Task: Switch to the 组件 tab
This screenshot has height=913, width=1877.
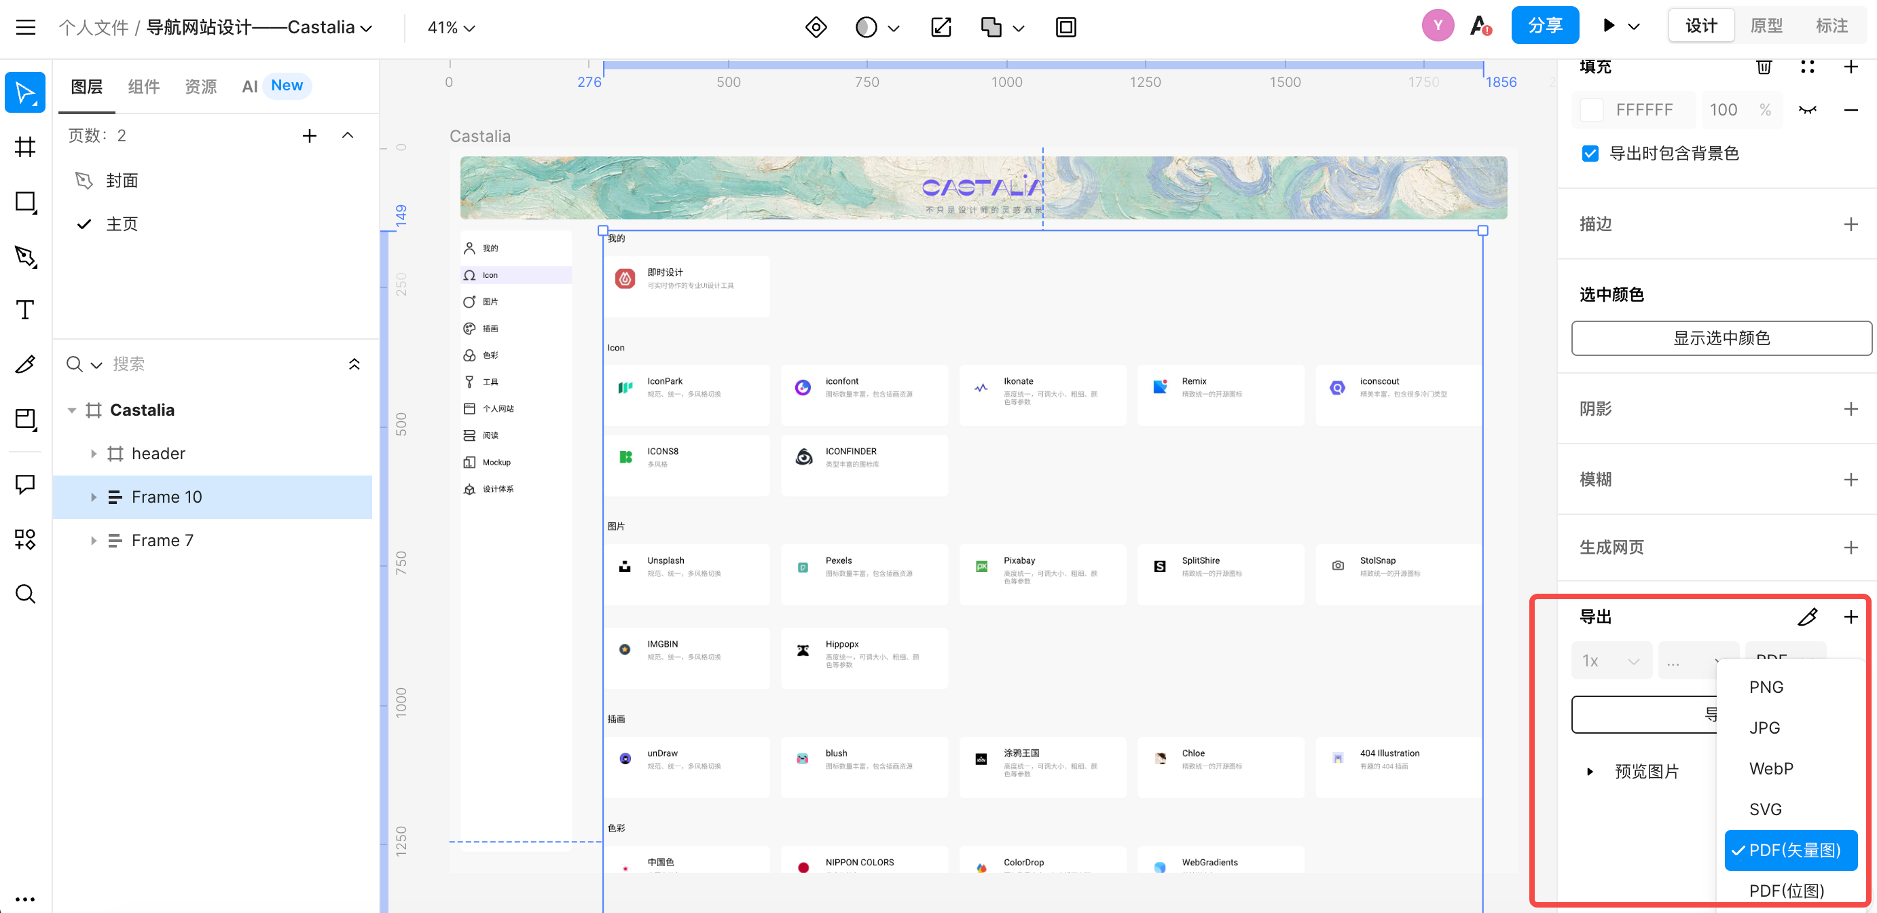Action: click(143, 87)
